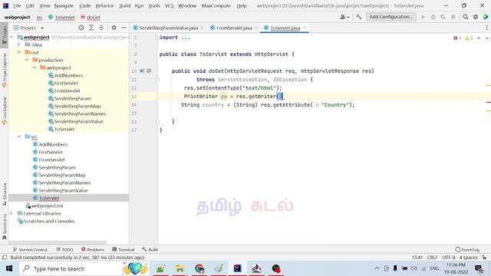Open Structure side tool window
Image resolution: width=491 pixels, height=276 pixels.
coord(4,194)
